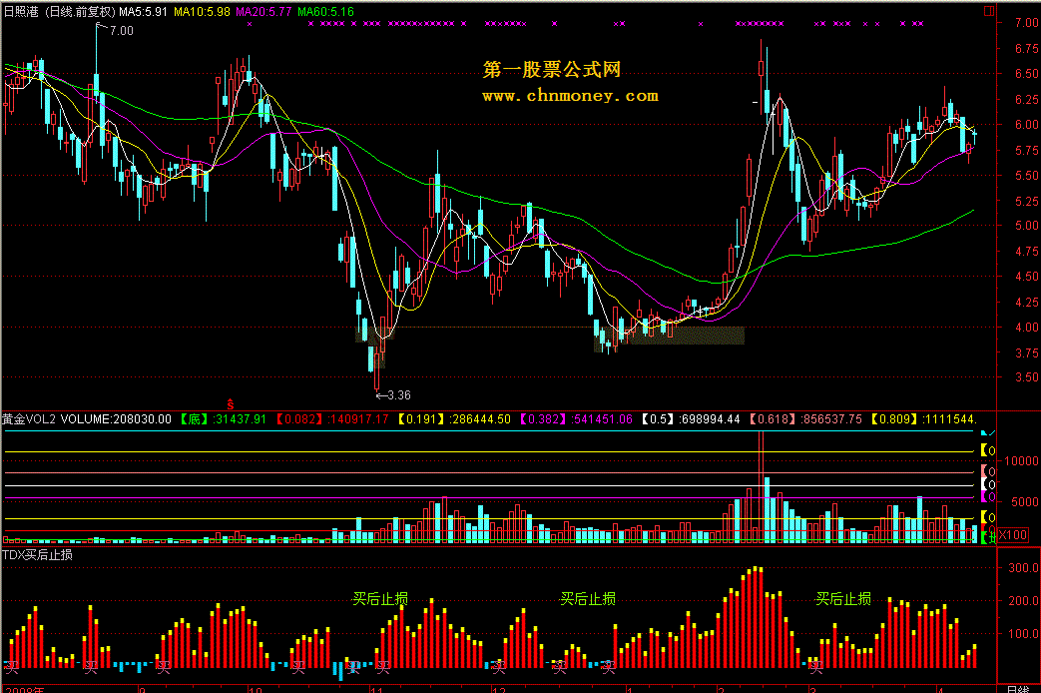This screenshot has width=1041, height=693.
Task: Click the 300.0 label on the stop-loss axis
Action: pos(1023,568)
